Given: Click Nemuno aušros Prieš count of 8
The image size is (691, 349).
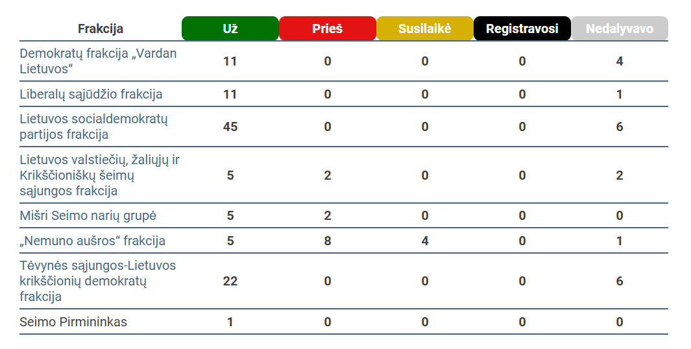Looking at the screenshot, I should point(328,241).
